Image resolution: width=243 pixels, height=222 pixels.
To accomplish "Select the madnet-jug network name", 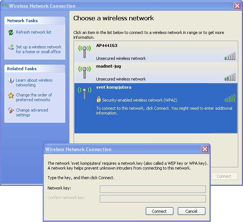I will pos(109,66).
